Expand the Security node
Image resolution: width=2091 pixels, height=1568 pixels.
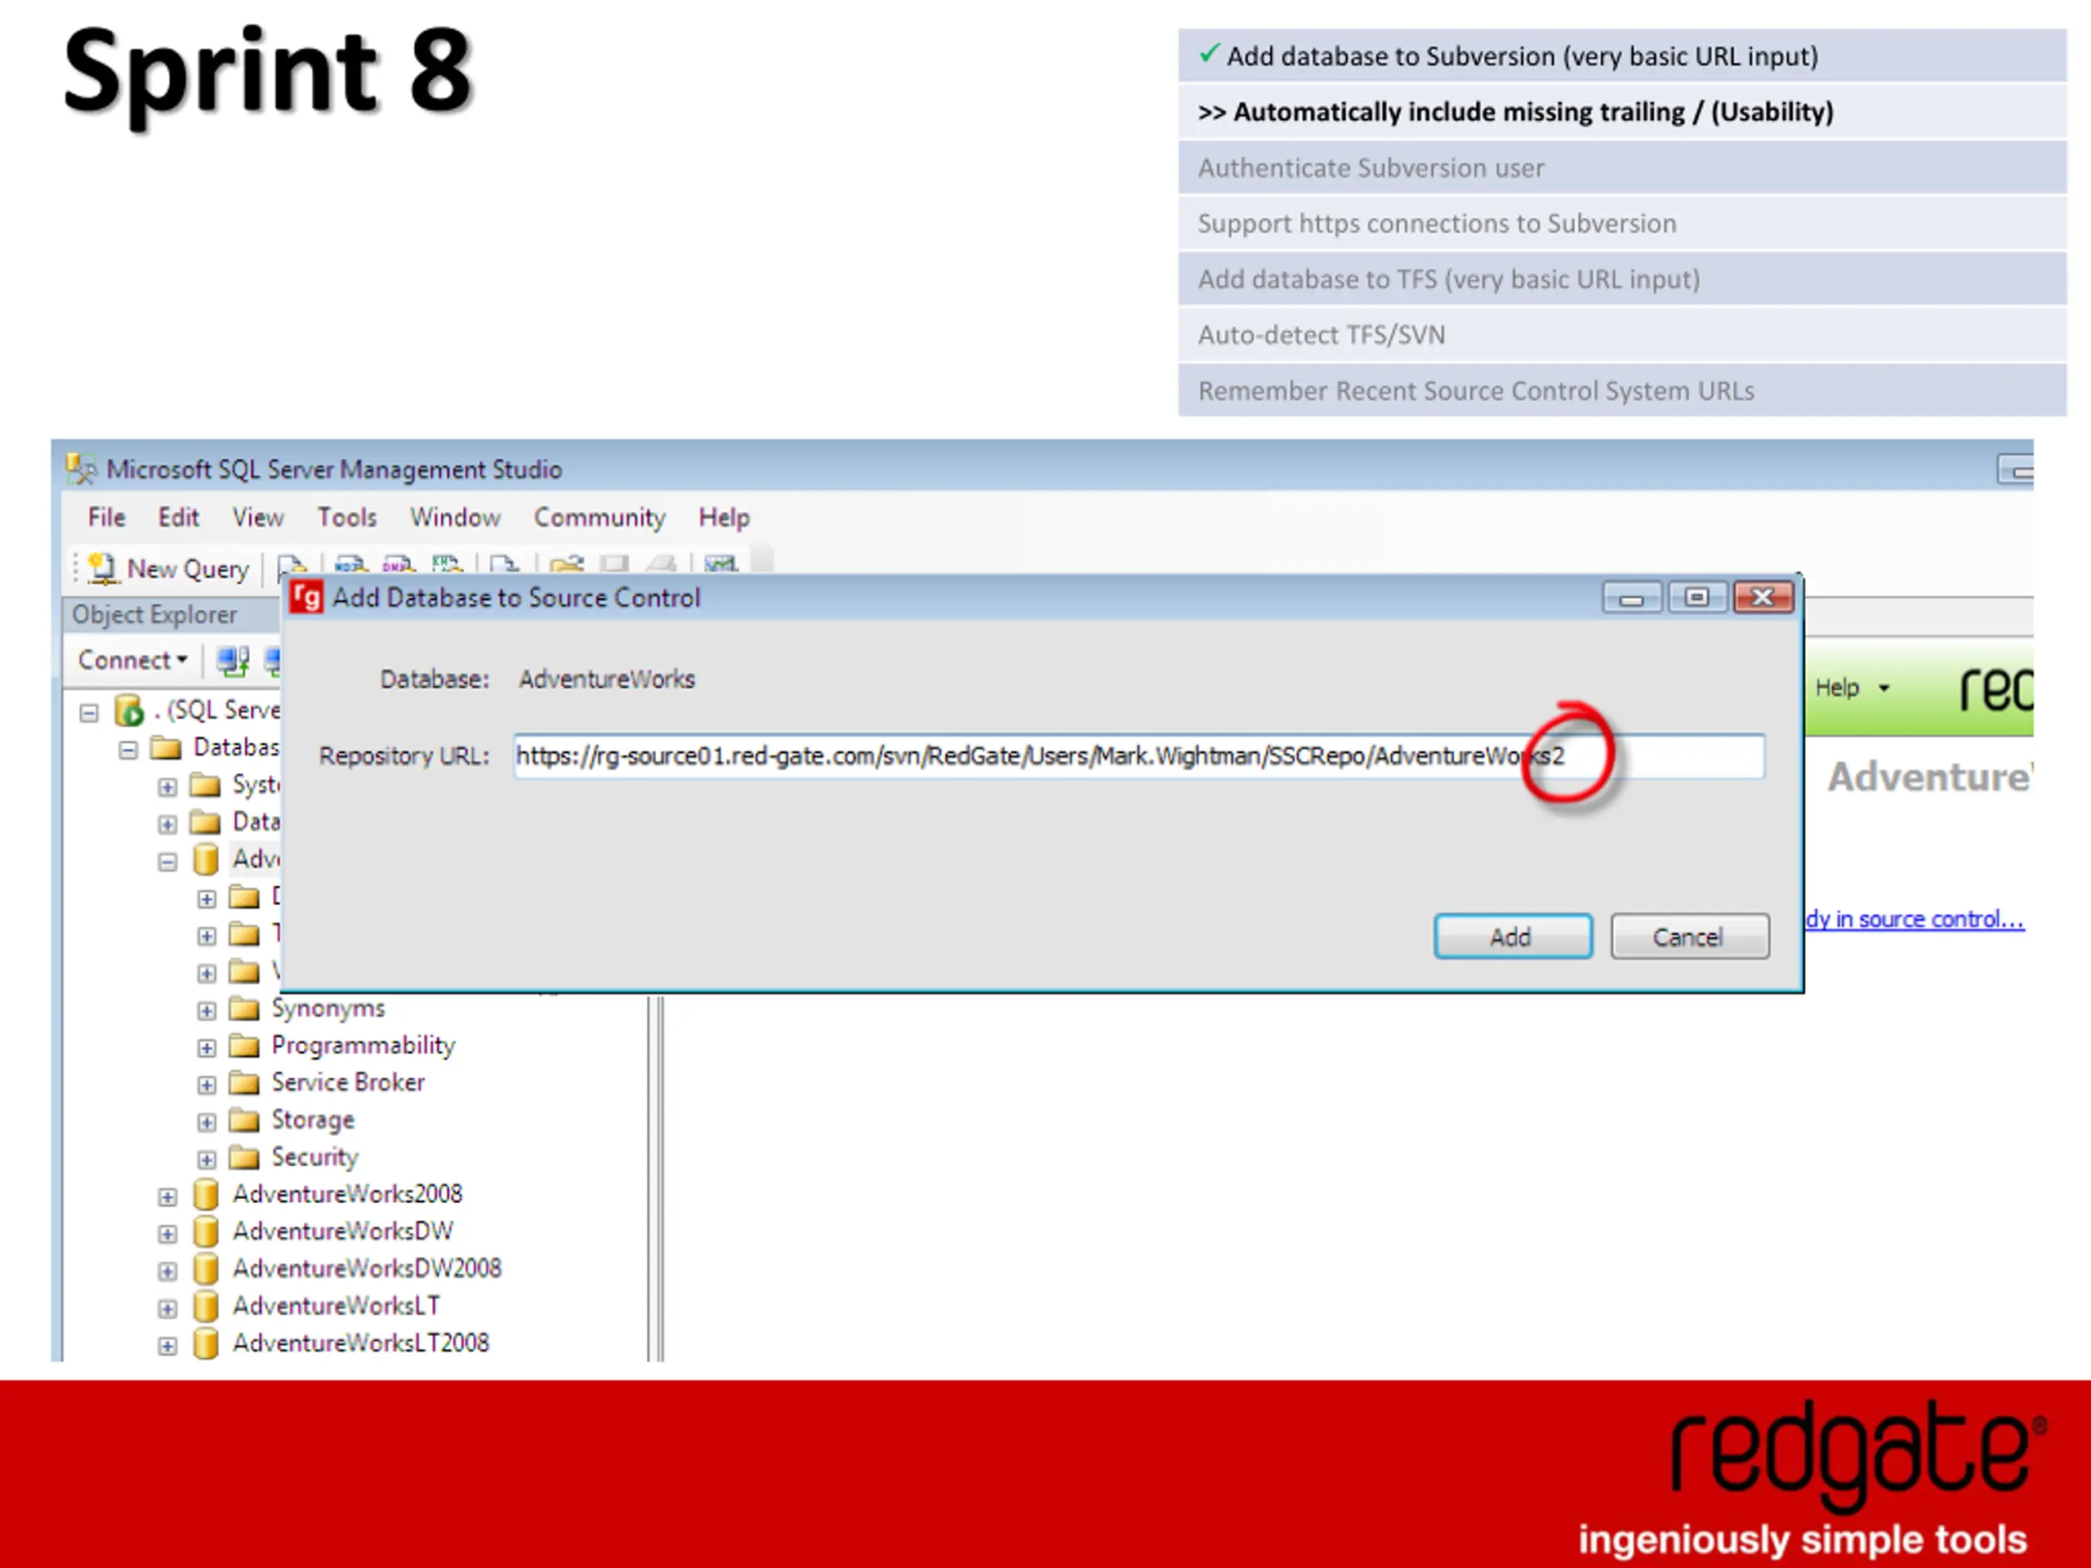click(206, 1160)
